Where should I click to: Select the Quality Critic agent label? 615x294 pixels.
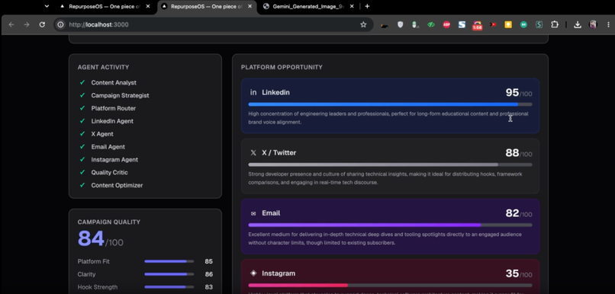109,172
